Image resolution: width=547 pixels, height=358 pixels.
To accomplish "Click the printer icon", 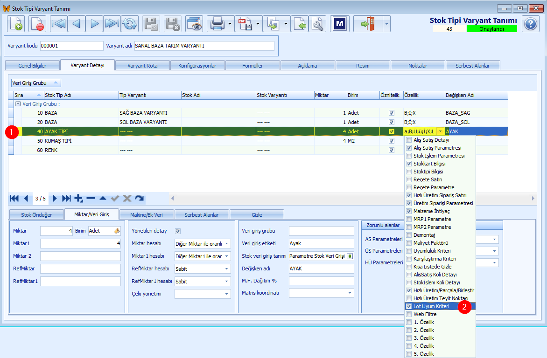I will 217,24.
